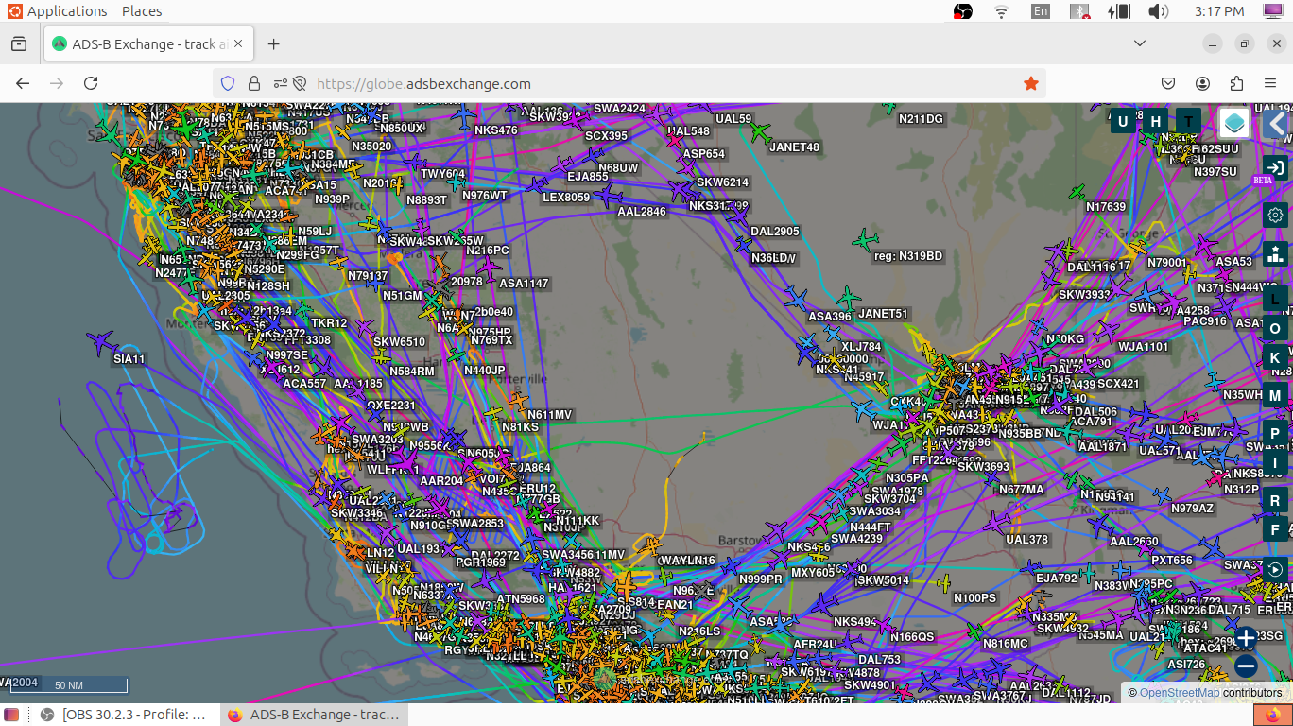Click the N17639 aircraft label
The width and height of the screenshot is (1293, 726).
(x=1106, y=207)
